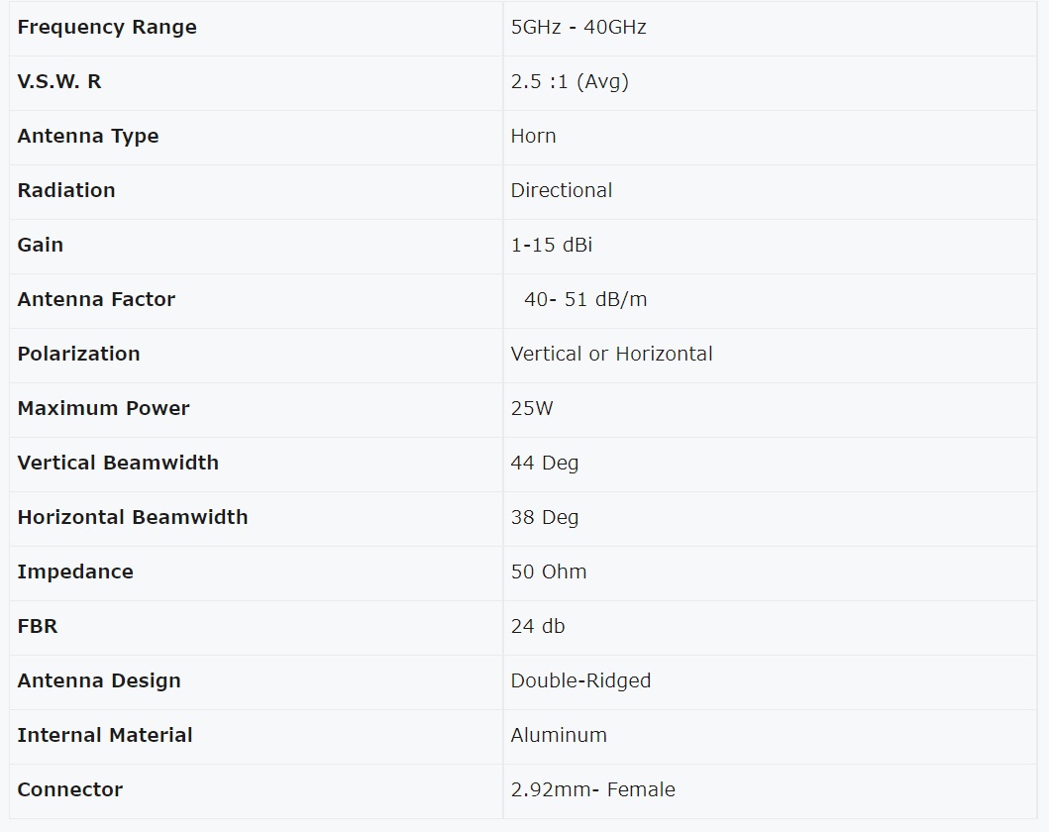1049x832 pixels.
Task: Click the Horizontal Beamwidth label
Action: pos(133,518)
